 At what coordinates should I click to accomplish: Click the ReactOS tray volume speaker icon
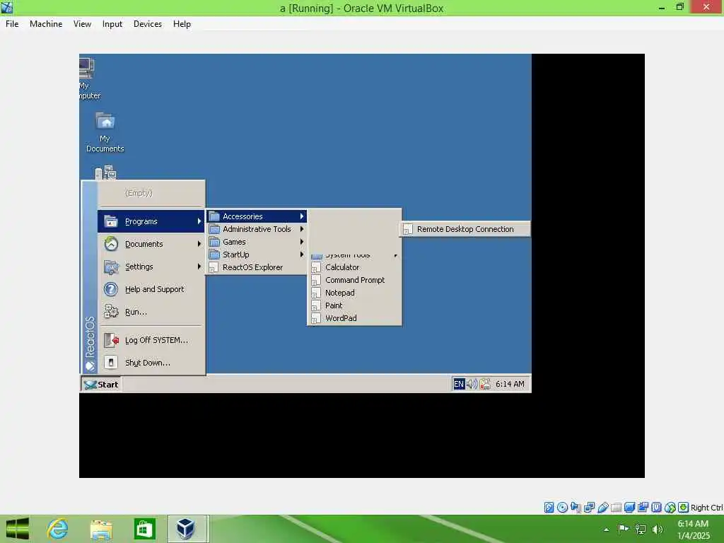(472, 384)
